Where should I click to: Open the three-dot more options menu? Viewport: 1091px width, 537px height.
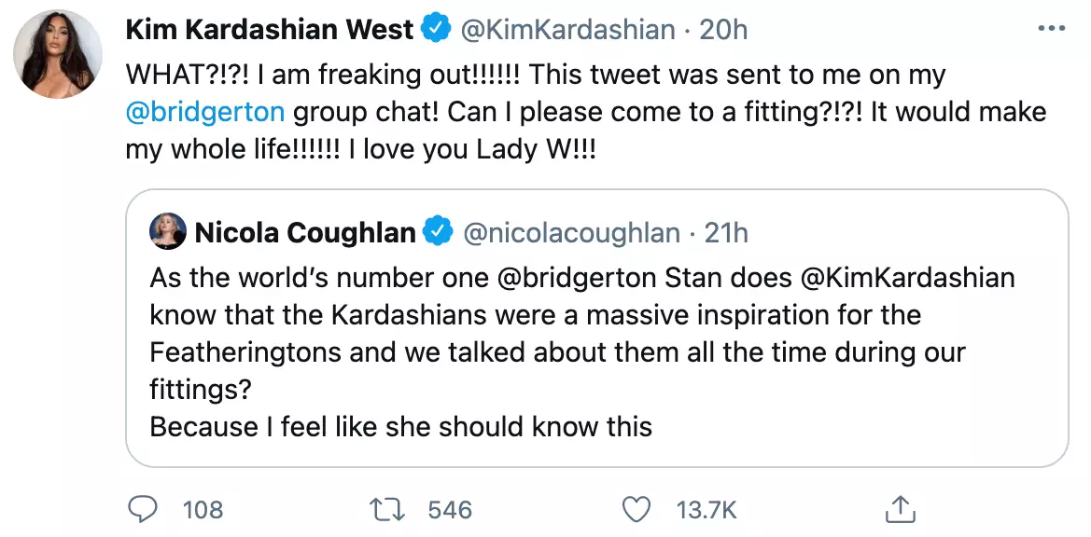tap(1051, 30)
